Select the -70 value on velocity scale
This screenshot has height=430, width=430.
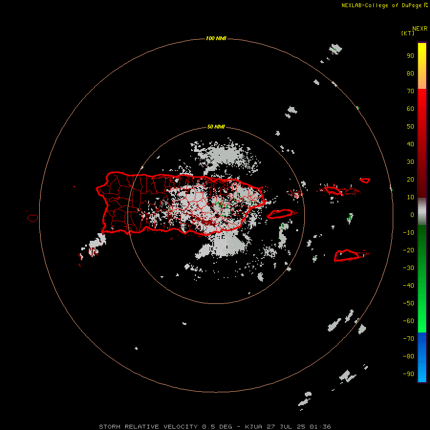click(x=408, y=339)
